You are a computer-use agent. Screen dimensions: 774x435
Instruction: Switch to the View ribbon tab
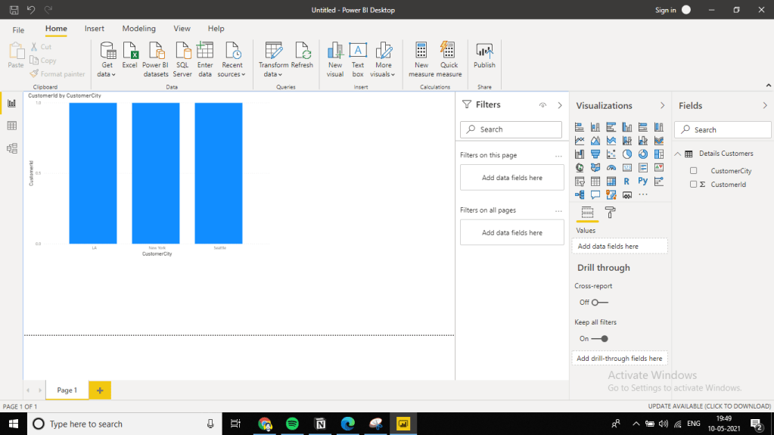[x=182, y=29]
